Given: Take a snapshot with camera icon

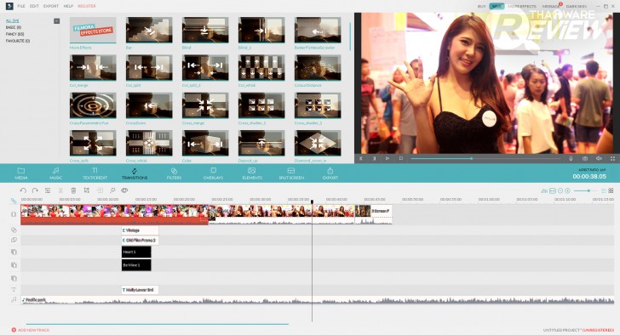Looking at the screenshot, I should [x=585, y=159].
